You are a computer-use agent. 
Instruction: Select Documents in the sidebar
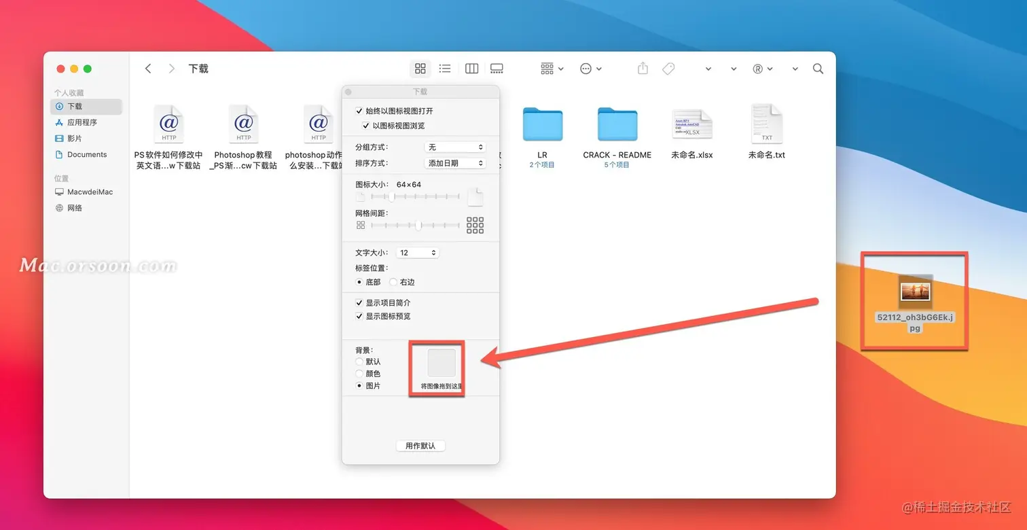(x=86, y=155)
